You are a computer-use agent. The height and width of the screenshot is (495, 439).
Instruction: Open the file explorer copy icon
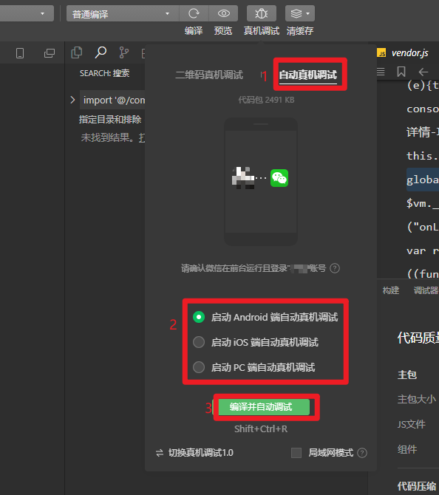(x=76, y=52)
